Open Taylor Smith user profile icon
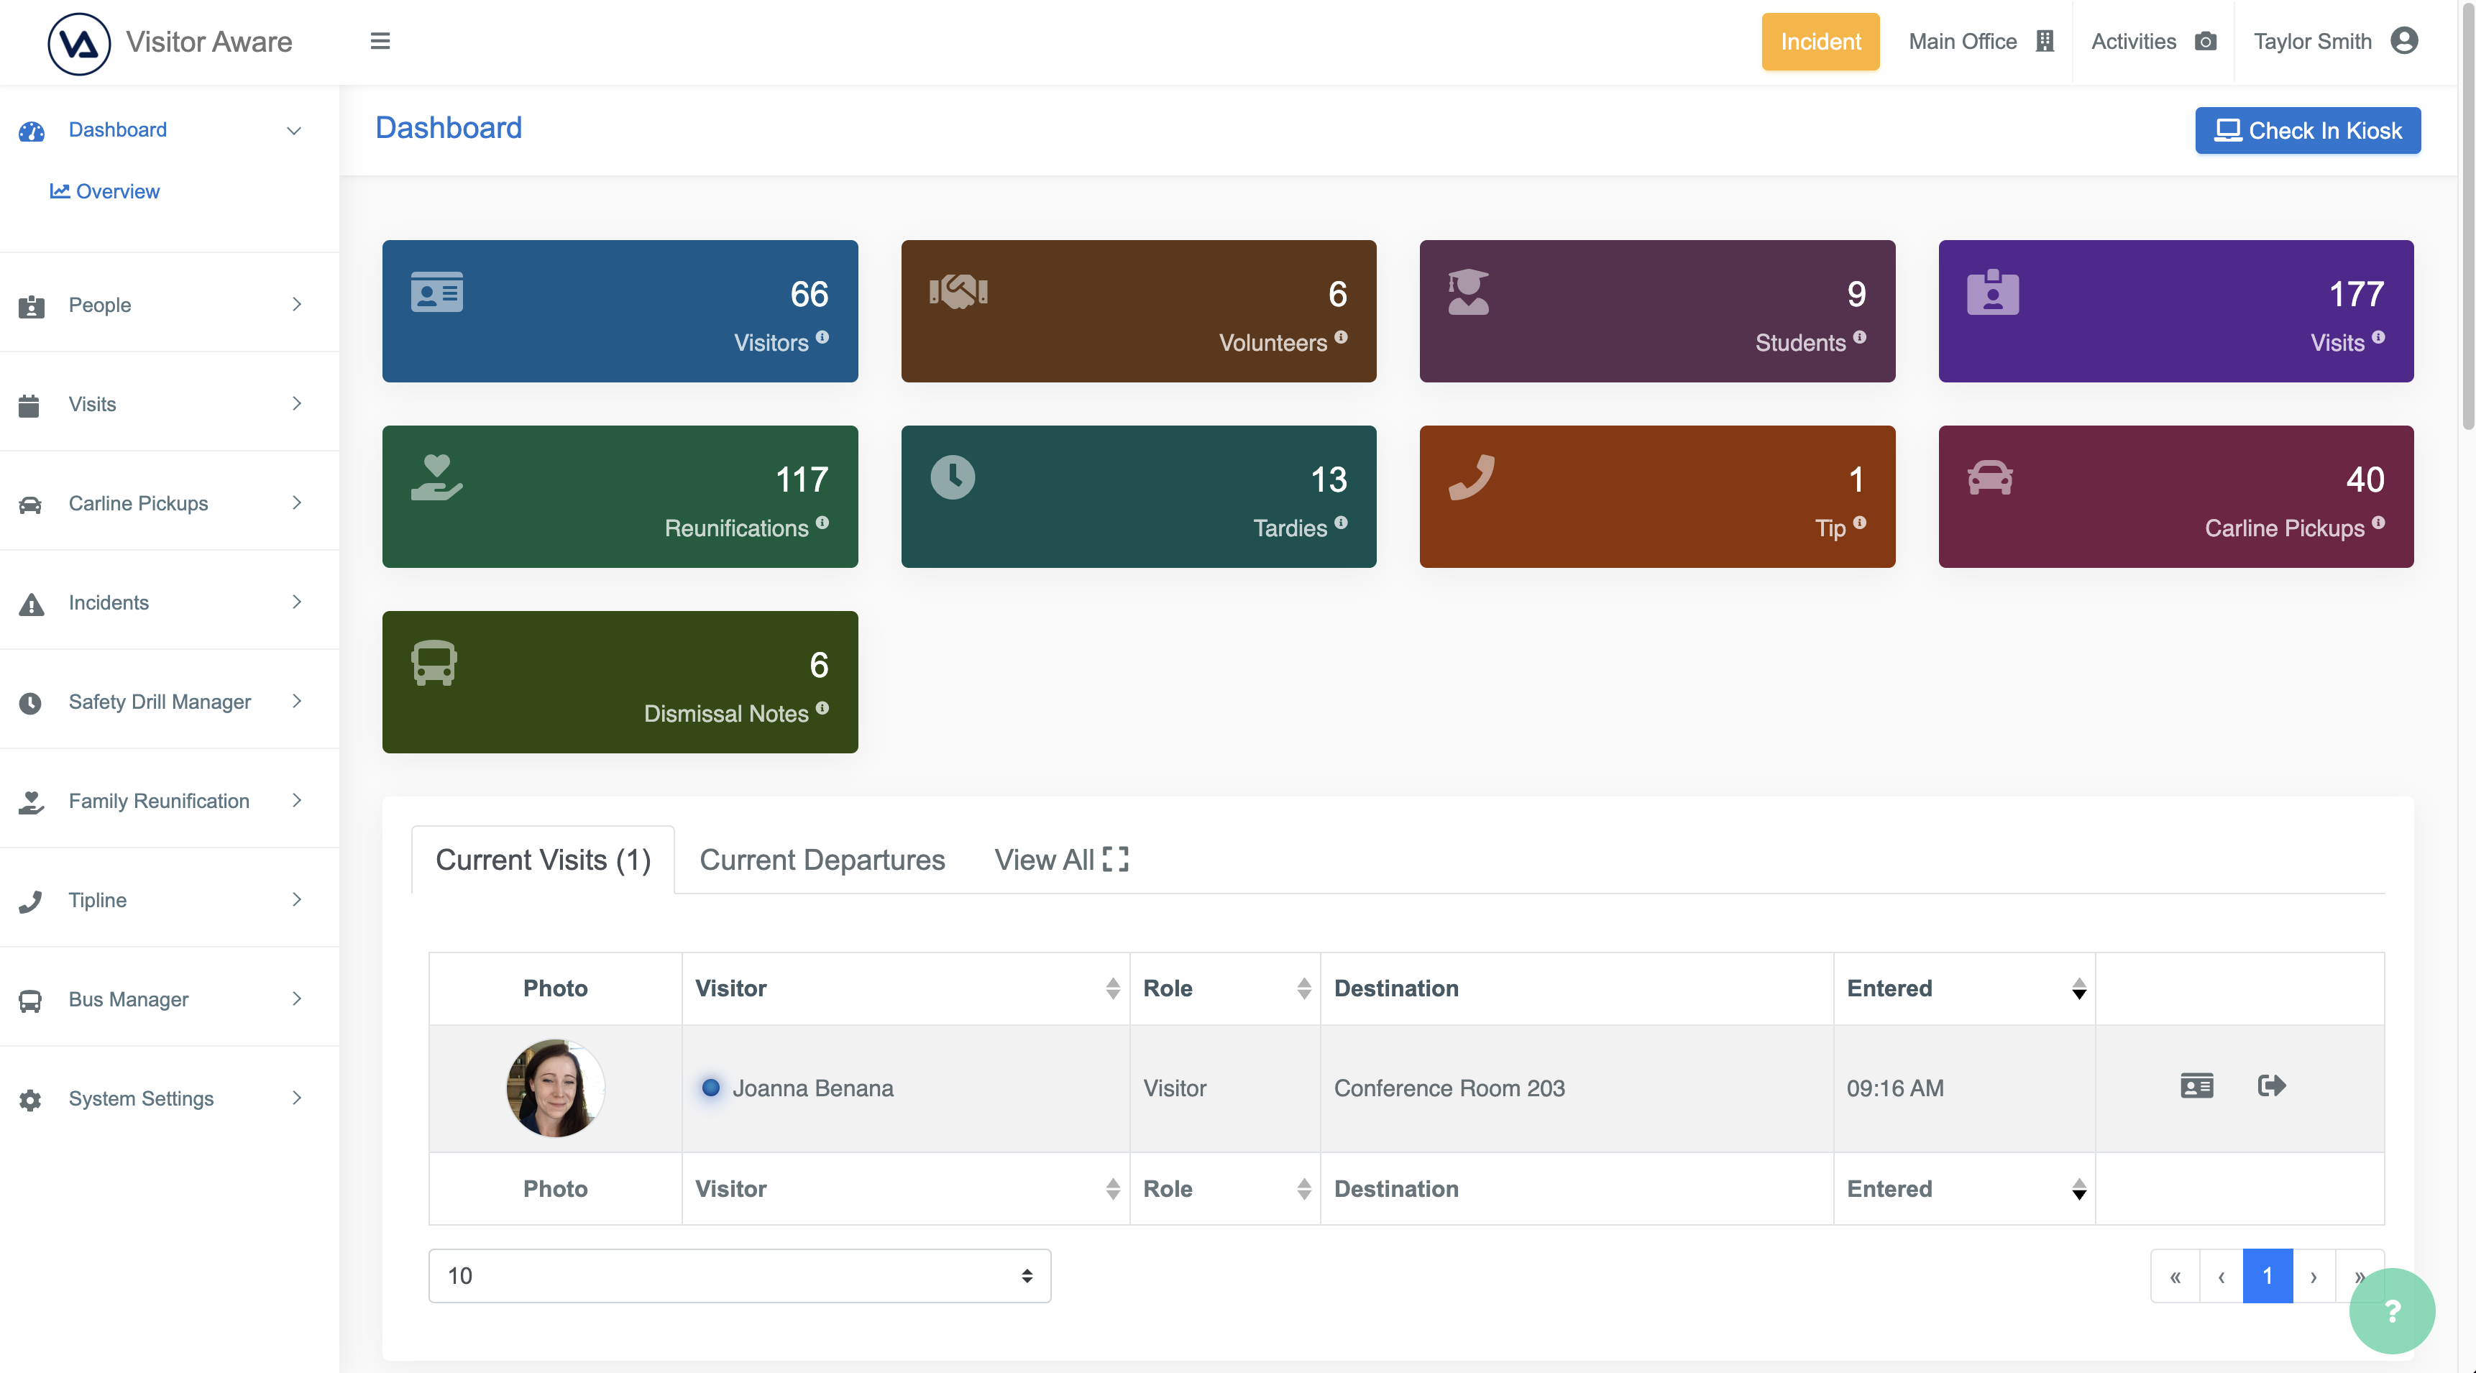This screenshot has height=1373, width=2476. pyautogui.click(x=2404, y=41)
